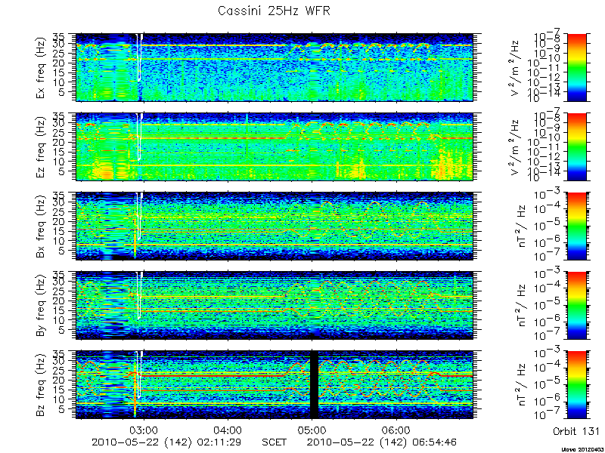Click the '04:00' time axis label
Viewport: 605px width, 453px height.
(x=228, y=430)
